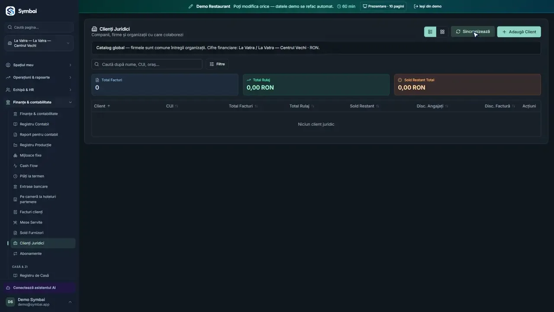Screen dimensions: 554x312
Task: Open Registru Contabil page
Action: coord(43,124)
